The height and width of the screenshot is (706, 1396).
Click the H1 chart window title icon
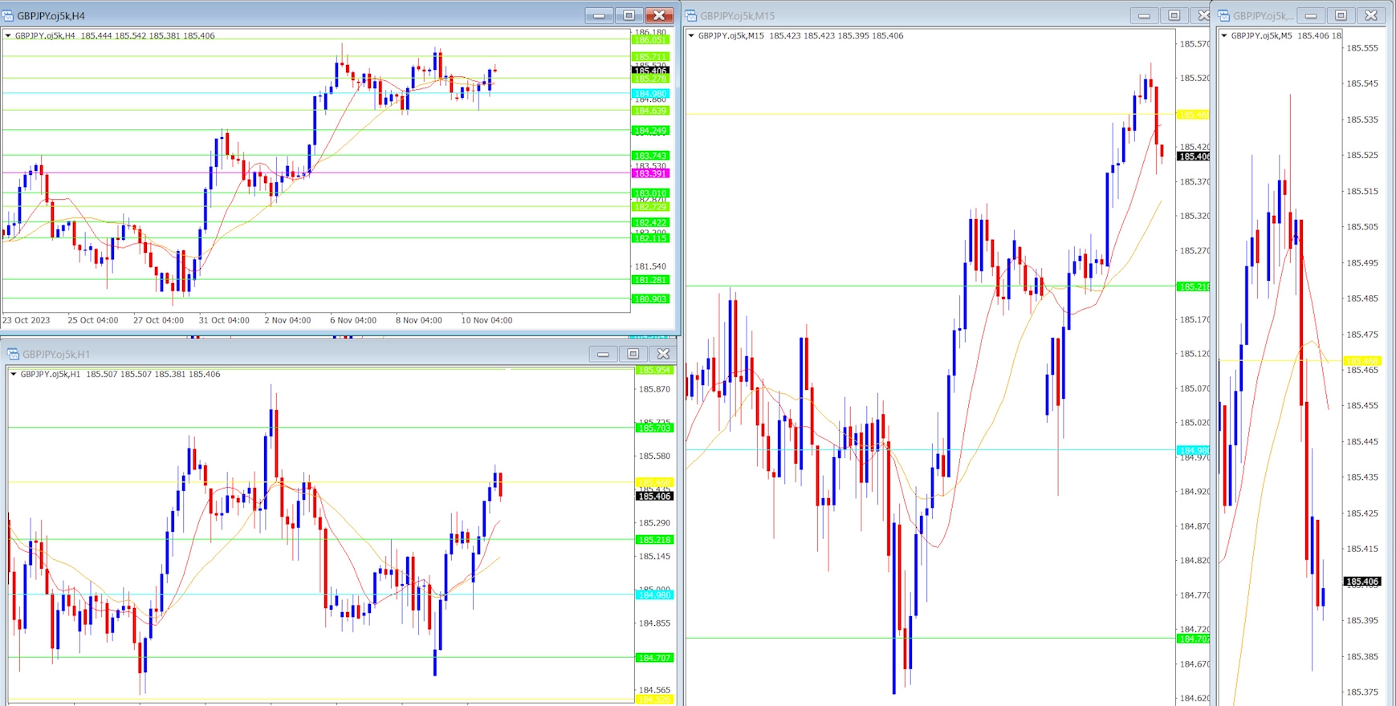pos(13,354)
